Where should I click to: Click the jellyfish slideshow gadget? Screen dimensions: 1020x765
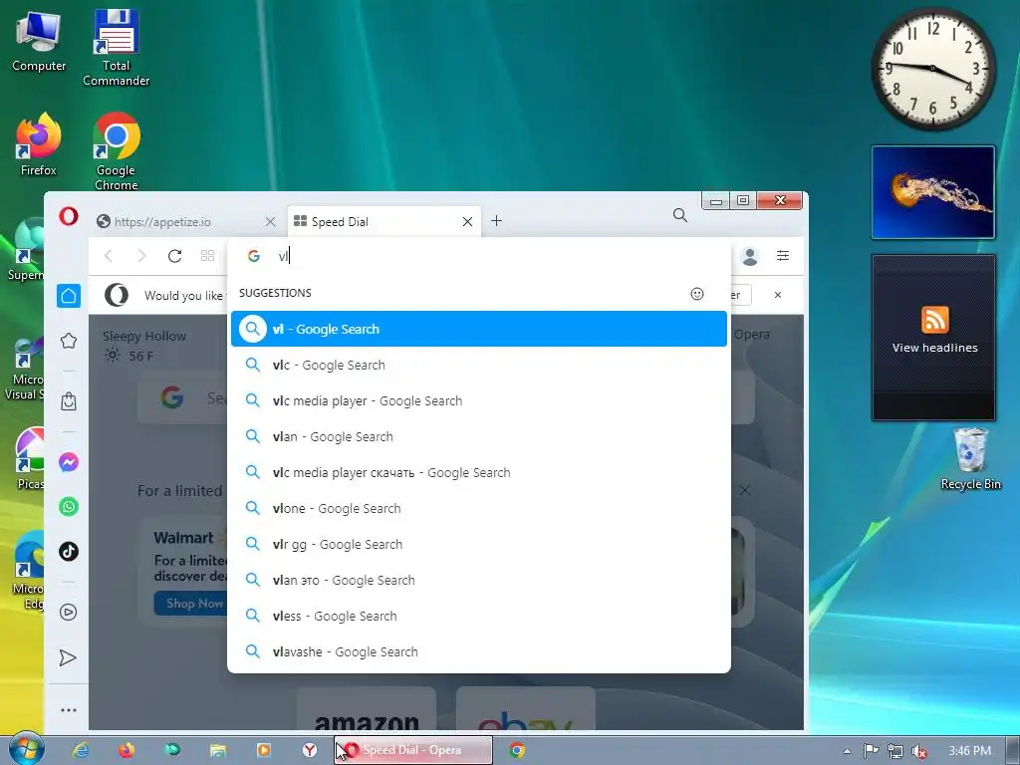point(933,192)
